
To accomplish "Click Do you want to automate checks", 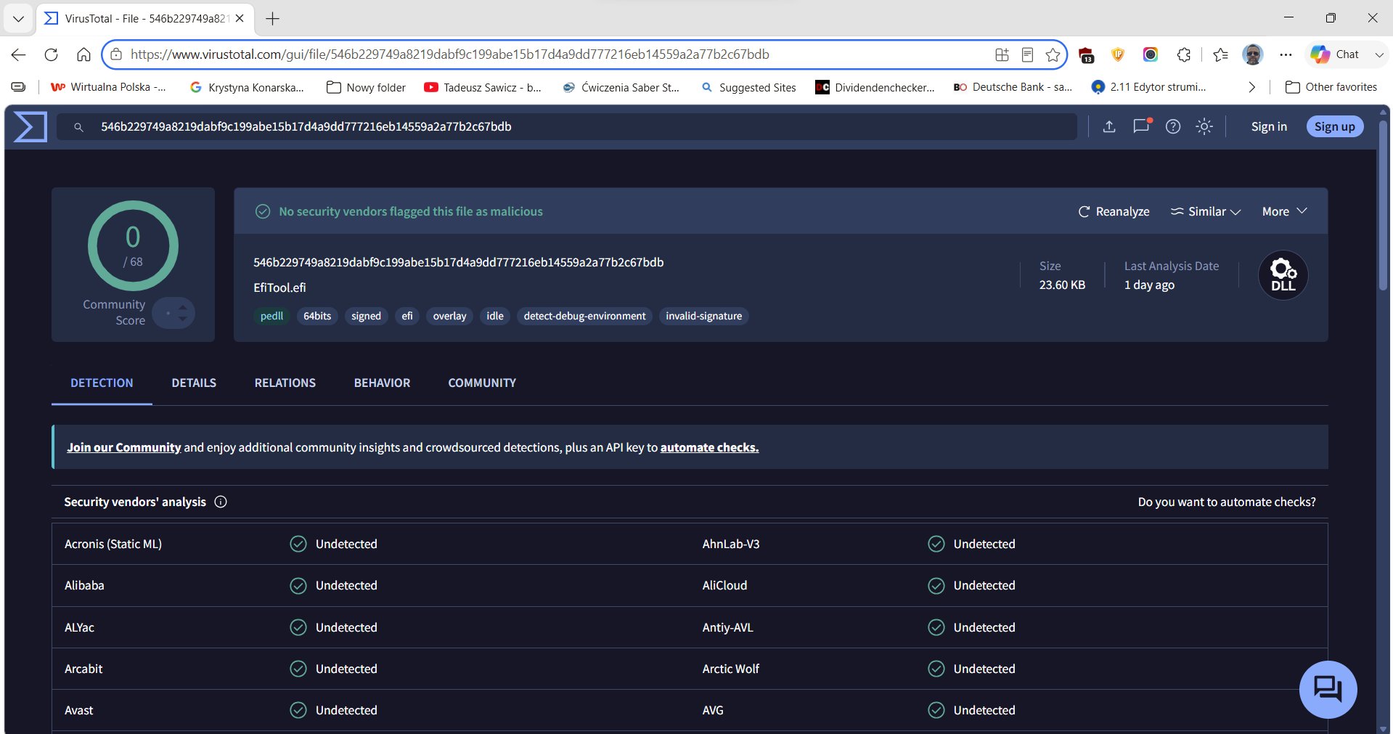I will 1227,502.
